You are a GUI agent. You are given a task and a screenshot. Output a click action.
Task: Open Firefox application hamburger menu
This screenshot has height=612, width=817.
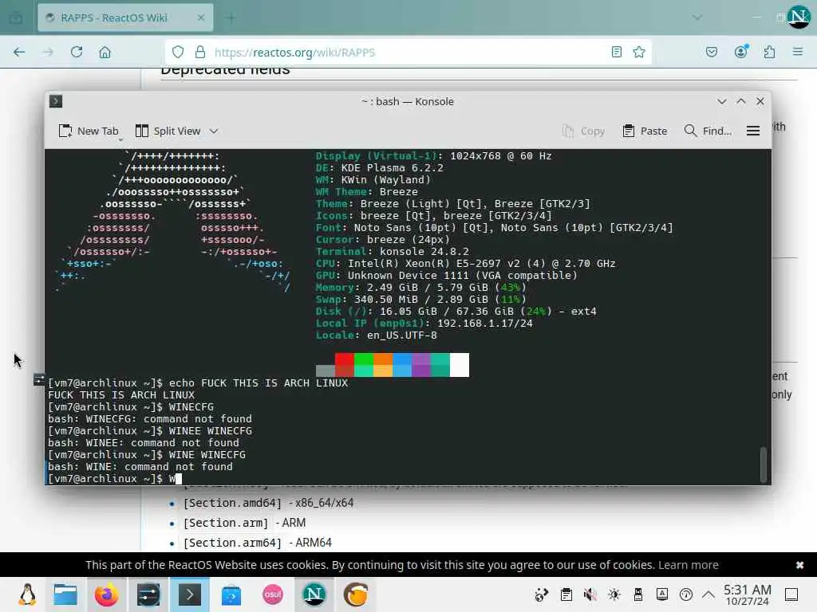(x=797, y=52)
